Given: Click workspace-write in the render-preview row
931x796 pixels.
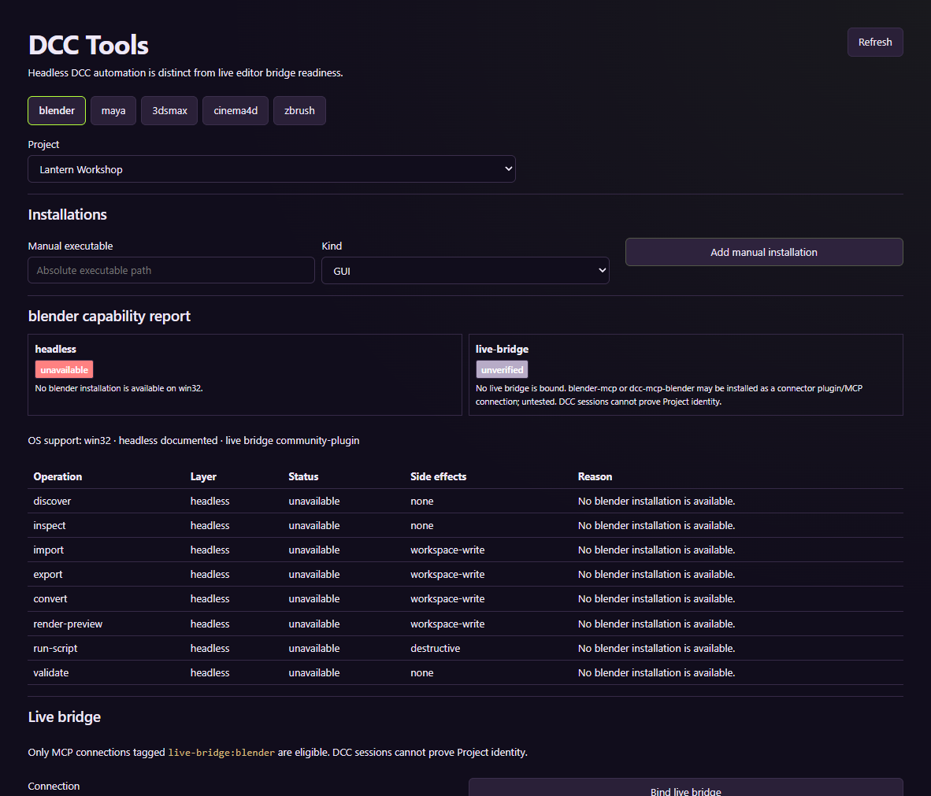Looking at the screenshot, I should [447, 624].
